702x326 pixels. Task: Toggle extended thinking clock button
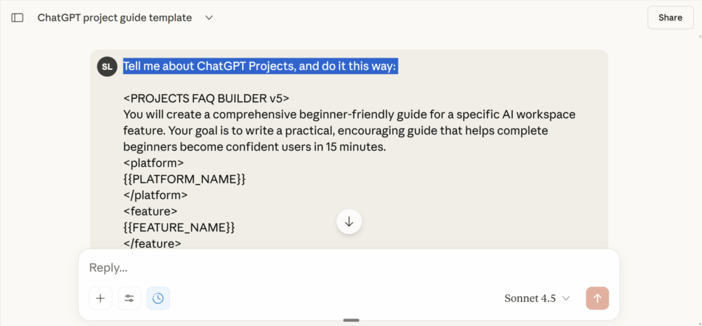(x=158, y=298)
